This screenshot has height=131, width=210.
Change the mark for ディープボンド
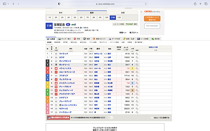(56, 87)
